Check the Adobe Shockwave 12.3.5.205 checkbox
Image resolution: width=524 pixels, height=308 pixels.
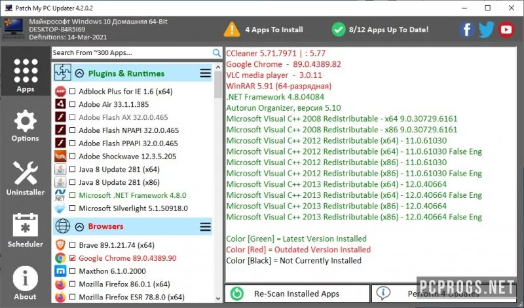click(72, 156)
